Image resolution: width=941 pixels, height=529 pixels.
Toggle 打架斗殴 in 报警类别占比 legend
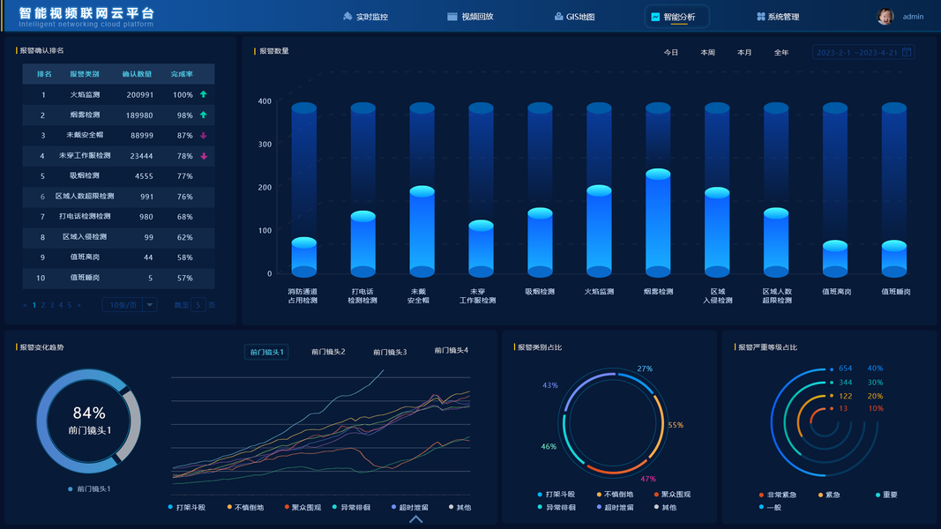coord(556,495)
